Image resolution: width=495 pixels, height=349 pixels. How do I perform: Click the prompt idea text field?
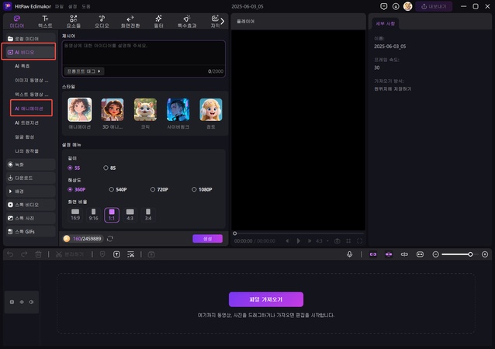pyautogui.click(x=144, y=53)
